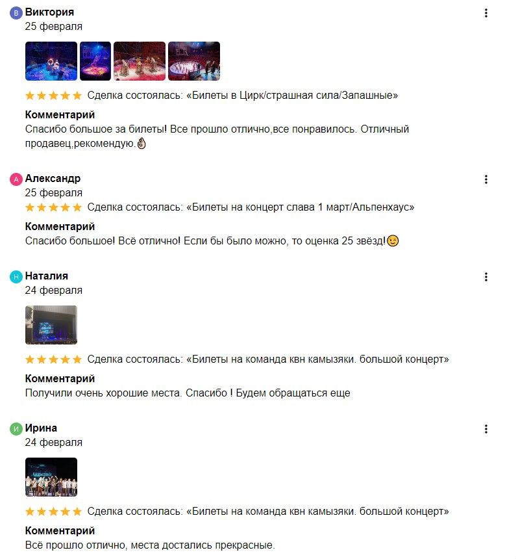
Task: Click the five-star rating on Виктория's review
Action: pyautogui.click(x=53, y=96)
